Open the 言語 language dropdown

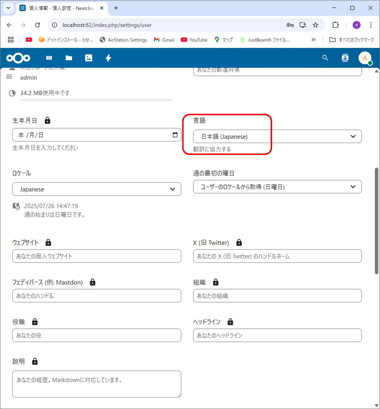pos(277,136)
